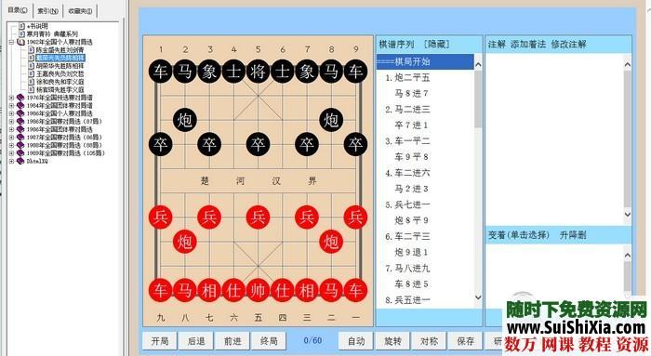Open the 胡荣华先胜陈柏祥 game entry
Viewport: 651px width, 356px height.
(x=60, y=66)
